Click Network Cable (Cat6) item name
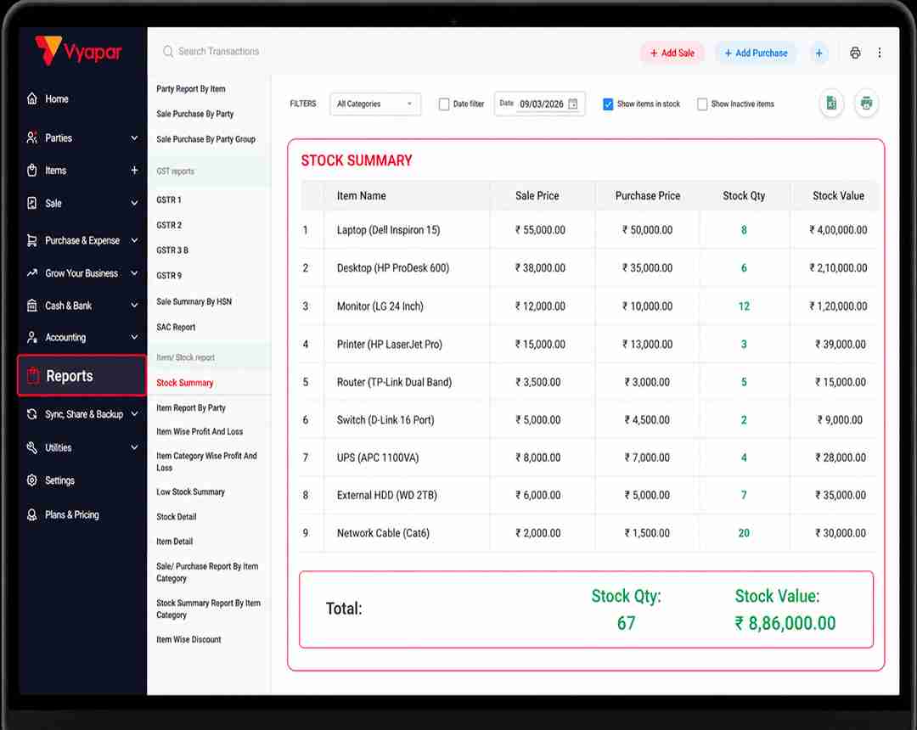The width and height of the screenshot is (917, 730). (383, 533)
